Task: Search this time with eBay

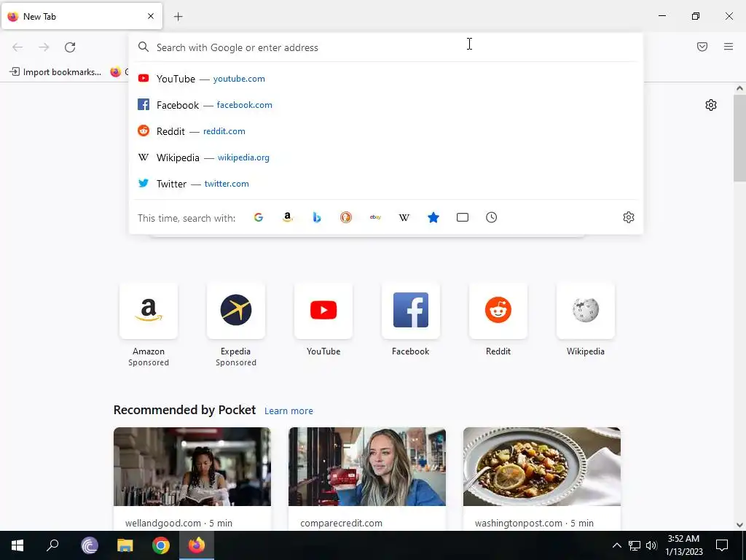Action: [x=375, y=217]
